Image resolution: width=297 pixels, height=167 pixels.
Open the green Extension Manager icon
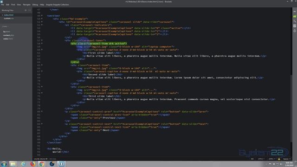click(x=295, y=17)
